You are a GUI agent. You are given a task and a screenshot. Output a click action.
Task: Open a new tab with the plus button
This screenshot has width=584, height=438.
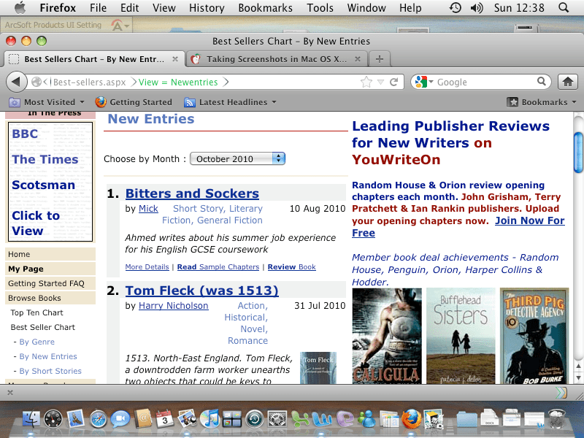[380, 59]
